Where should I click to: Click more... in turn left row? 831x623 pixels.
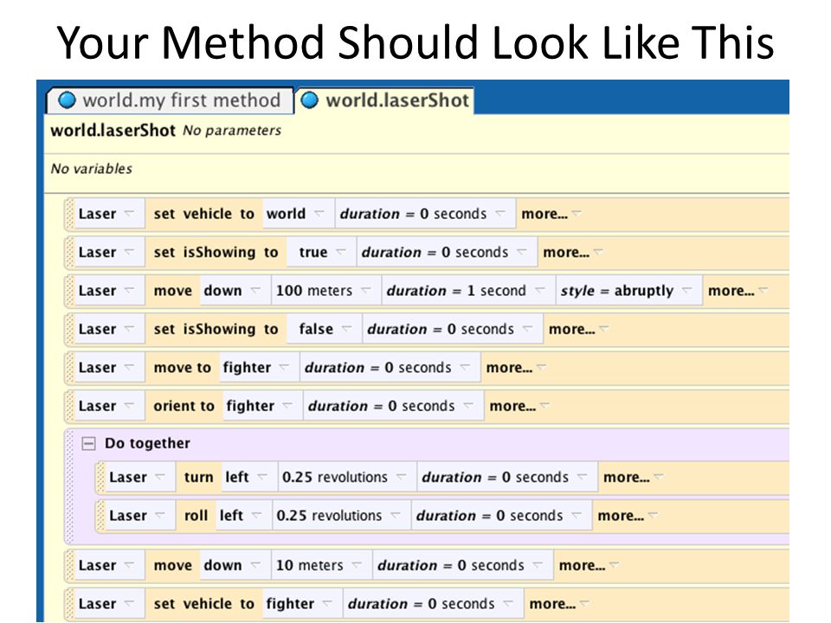point(634,477)
